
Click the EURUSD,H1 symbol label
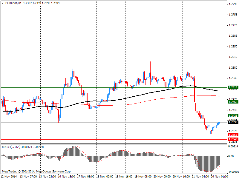tap(13, 3)
